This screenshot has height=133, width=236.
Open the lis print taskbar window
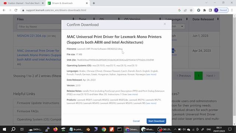coord(76,129)
